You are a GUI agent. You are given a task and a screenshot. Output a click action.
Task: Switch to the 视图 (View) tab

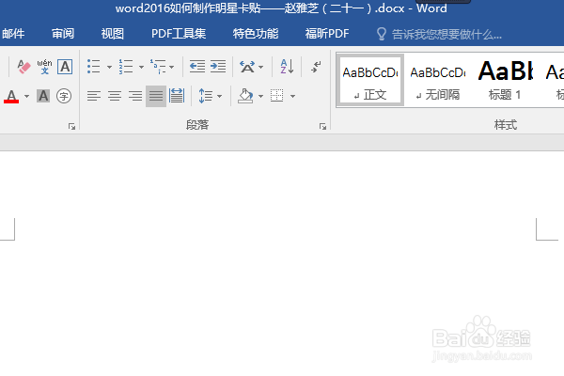[113, 34]
